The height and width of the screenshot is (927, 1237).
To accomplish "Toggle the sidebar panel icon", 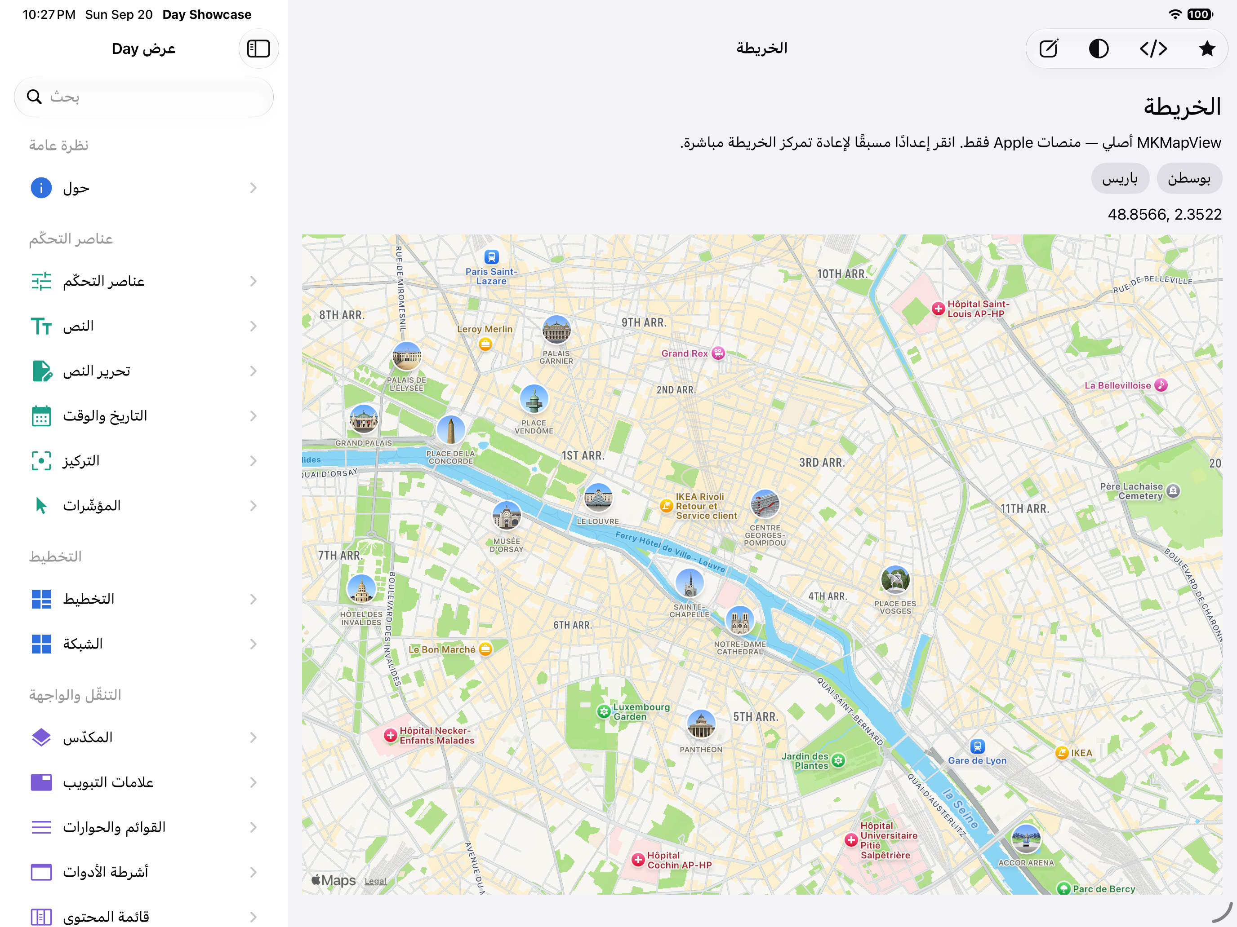I will click(x=258, y=49).
